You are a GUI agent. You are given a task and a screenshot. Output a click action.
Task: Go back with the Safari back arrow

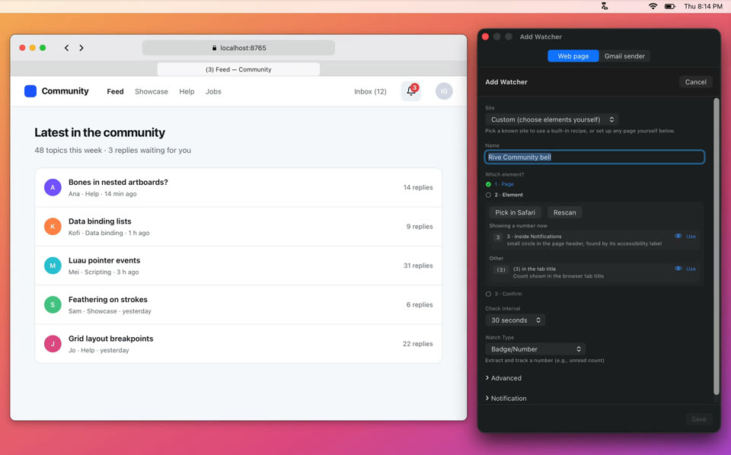(67, 48)
